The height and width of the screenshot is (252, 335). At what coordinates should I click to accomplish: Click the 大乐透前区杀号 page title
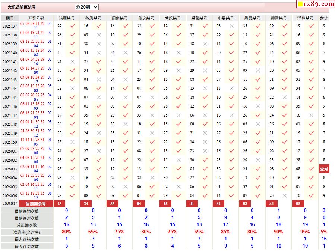[22, 7]
